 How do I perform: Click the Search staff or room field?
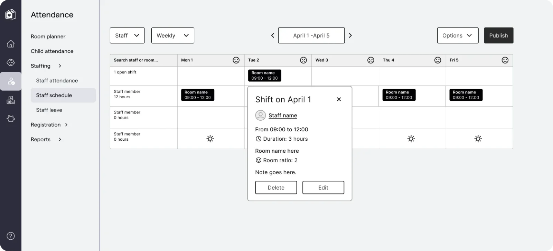click(x=143, y=60)
